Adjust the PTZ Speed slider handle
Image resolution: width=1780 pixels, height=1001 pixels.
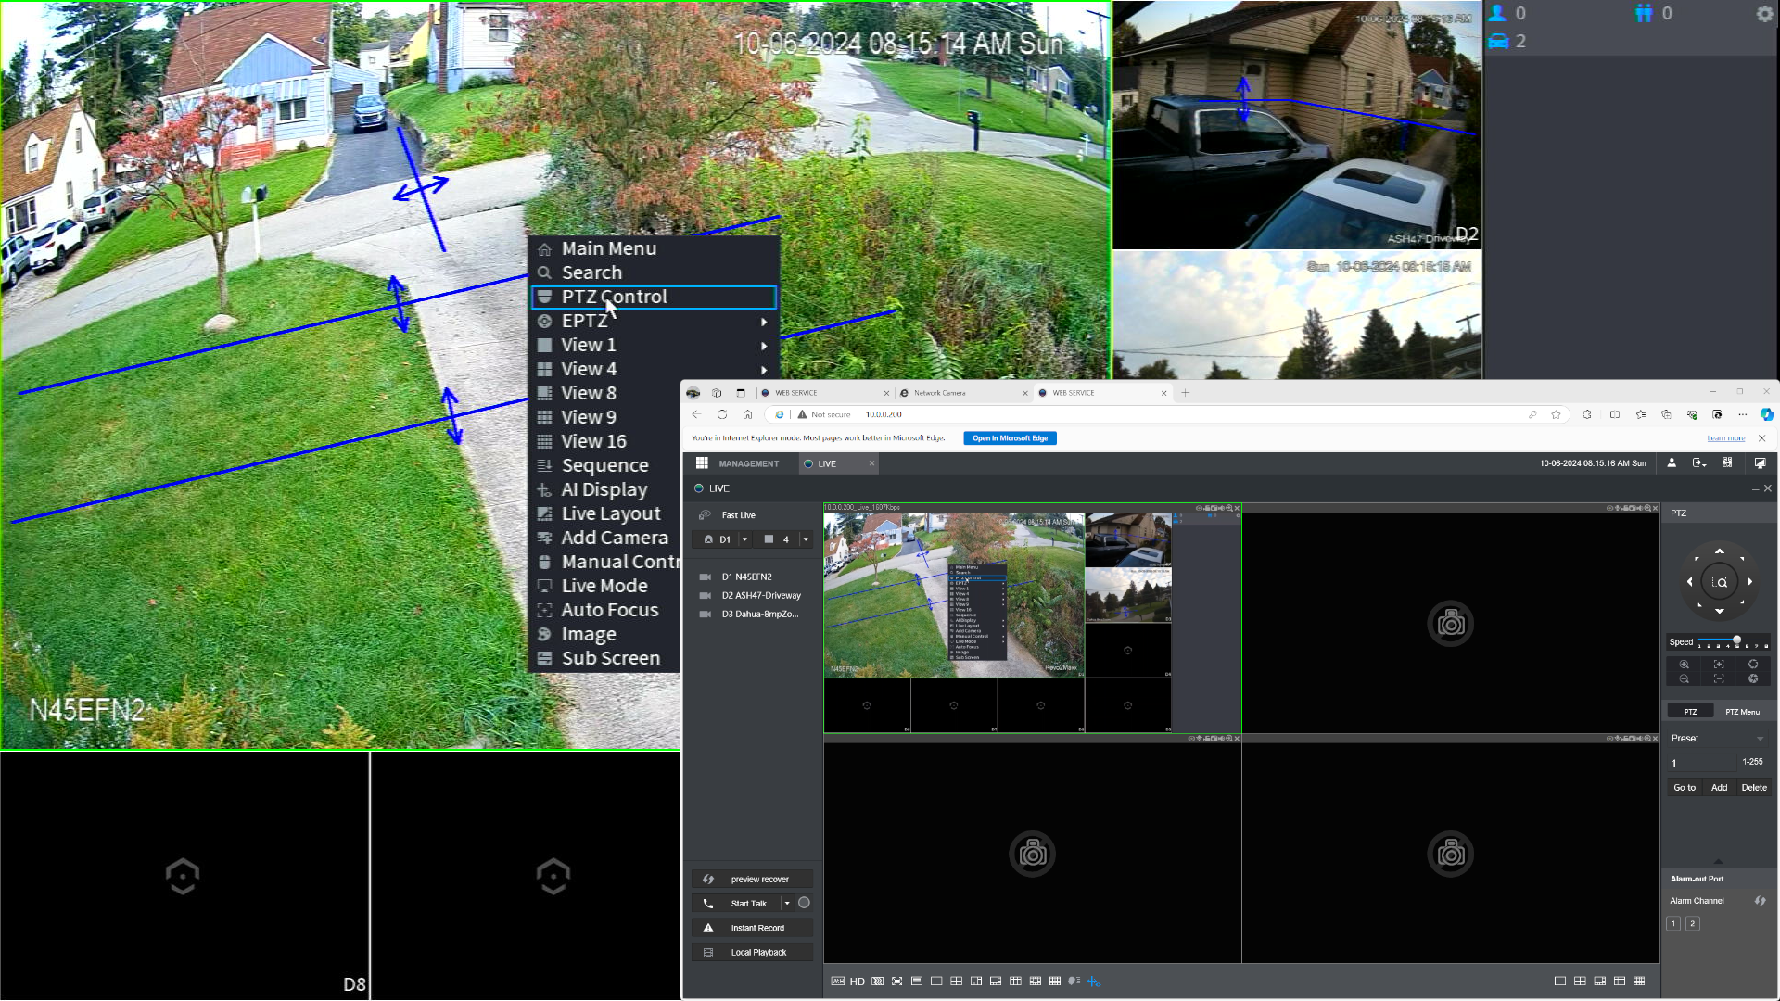1736,640
